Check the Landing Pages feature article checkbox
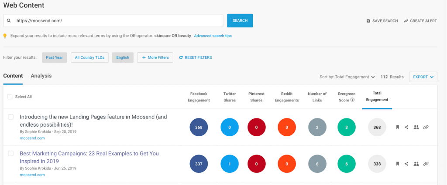Image resolution: width=447 pixels, height=185 pixels. pos(10,117)
